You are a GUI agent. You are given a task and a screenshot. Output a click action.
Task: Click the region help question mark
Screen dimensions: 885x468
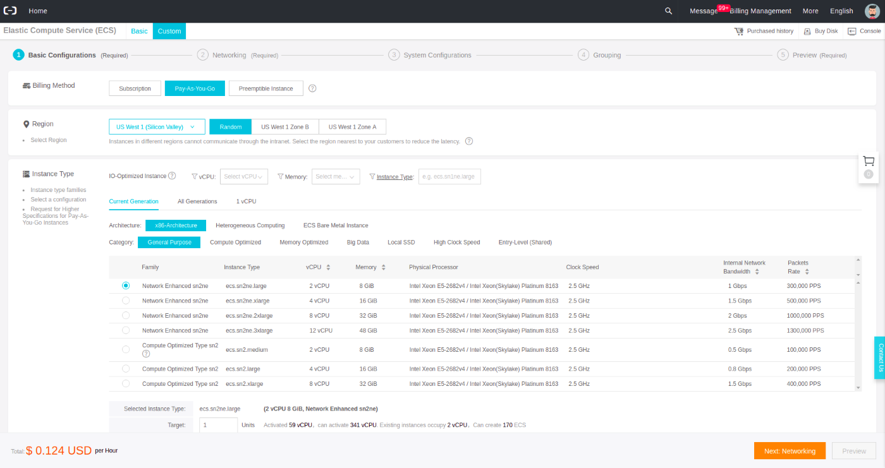coord(468,141)
